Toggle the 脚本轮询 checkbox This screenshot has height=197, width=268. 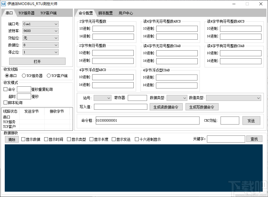click(x=5, y=103)
